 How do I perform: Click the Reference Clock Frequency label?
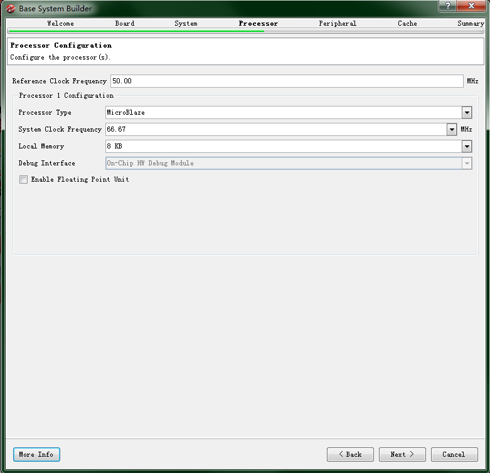(60, 81)
